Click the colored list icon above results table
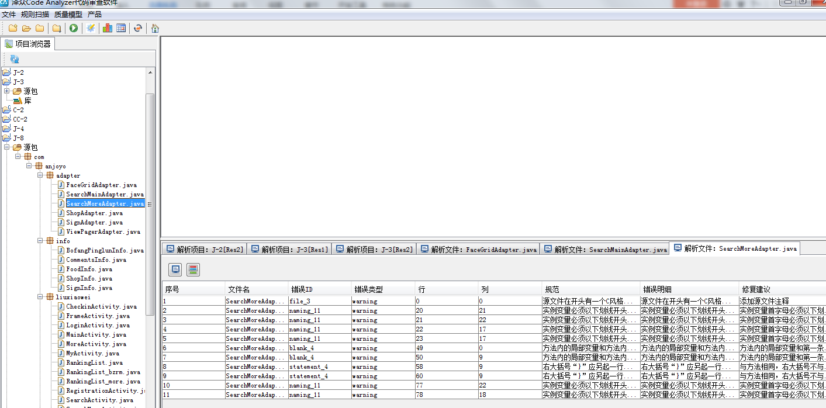826x408 pixels. (193, 269)
